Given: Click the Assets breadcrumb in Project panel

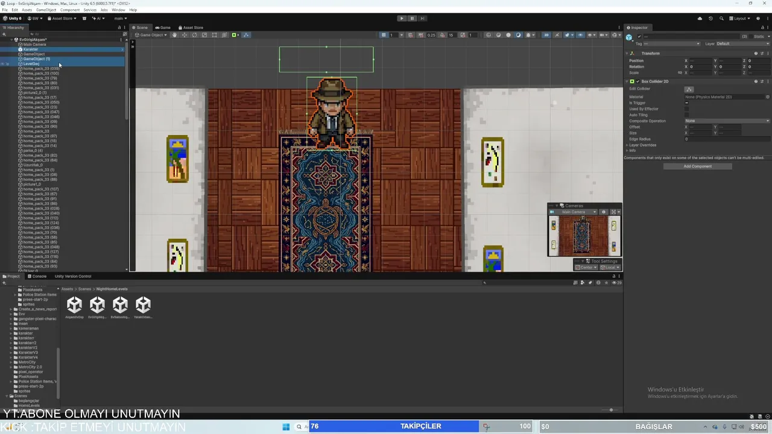Looking at the screenshot, I should [x=67, y=289].
